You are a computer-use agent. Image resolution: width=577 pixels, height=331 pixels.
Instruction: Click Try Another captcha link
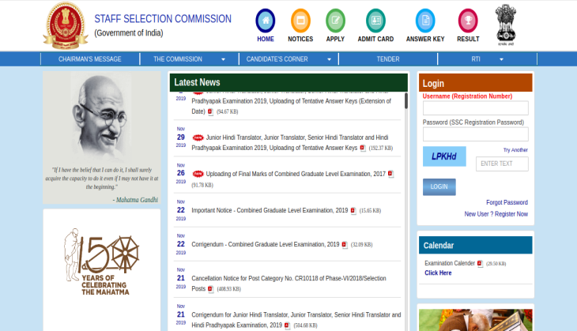515,150
